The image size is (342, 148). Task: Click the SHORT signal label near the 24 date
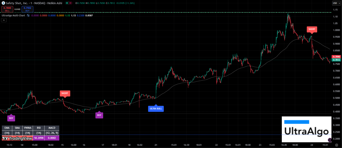point(312,29)
